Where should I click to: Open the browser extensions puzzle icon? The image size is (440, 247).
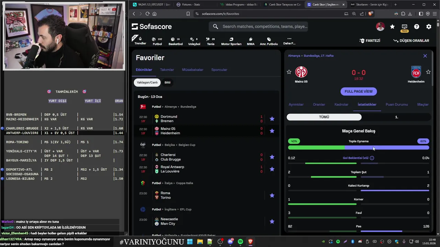coord(403,14)
